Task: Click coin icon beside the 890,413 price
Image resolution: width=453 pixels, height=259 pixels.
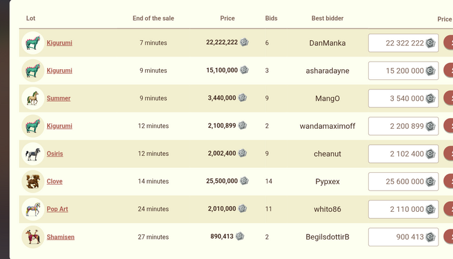Action: pyautogui.click(x=240, y=236)
